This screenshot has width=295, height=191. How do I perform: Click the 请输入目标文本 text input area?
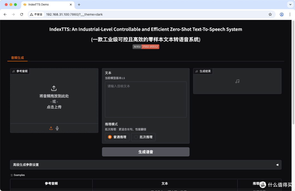click(146, 99)
